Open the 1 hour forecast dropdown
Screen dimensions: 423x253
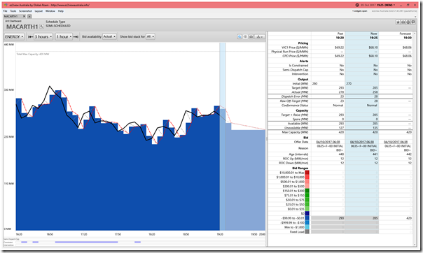click(x=64, y=36)
